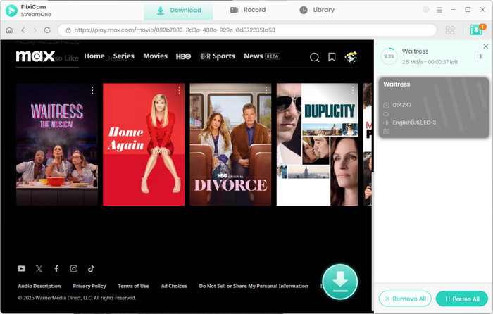Open the website grid selector icon
This screenshot has height=314, width=493.
450,30
